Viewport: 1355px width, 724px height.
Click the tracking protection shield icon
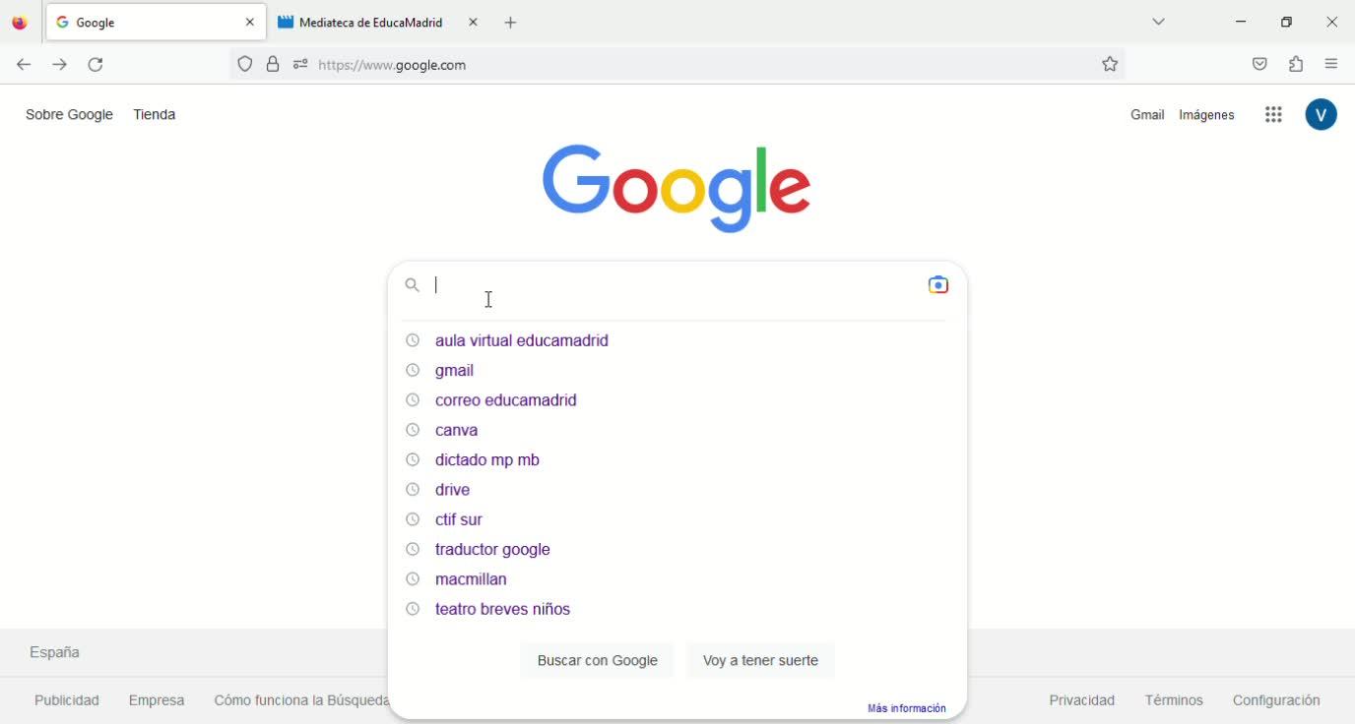(245, 65)
